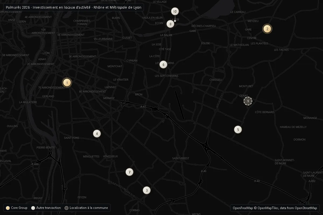The height and width of the screenshot is (215, 323).
Task: Click the Palmarès 2026 map title
Action: 73,7
